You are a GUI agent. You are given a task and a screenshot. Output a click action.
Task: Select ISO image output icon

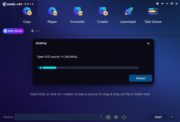pyautogui.click(x=108, y=117)
